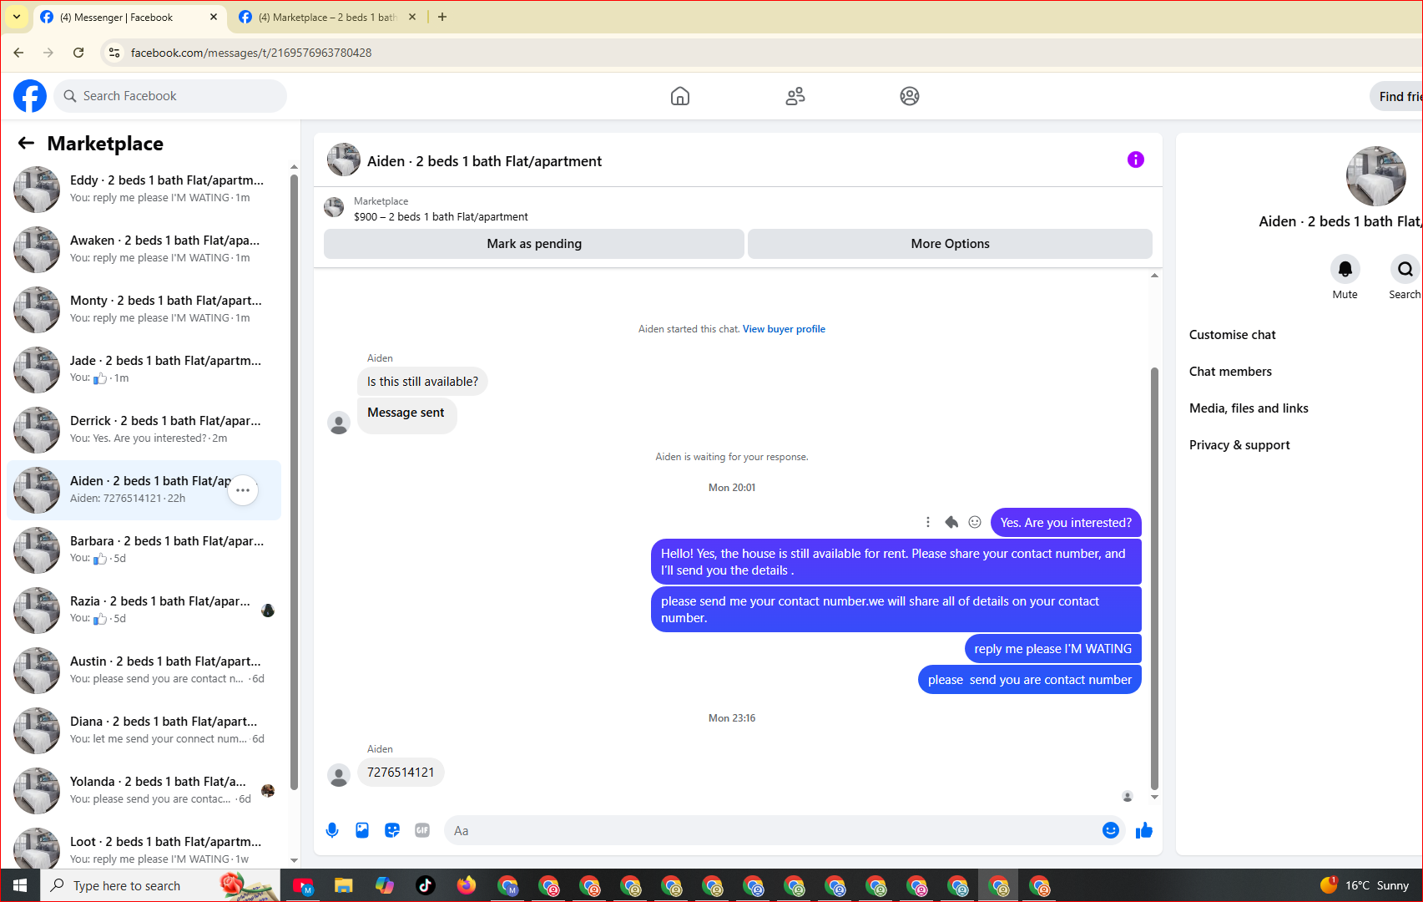Close the Messenger browser tab
The width and height of the screenshot is (1423, 902).
[x=214, y=17]
